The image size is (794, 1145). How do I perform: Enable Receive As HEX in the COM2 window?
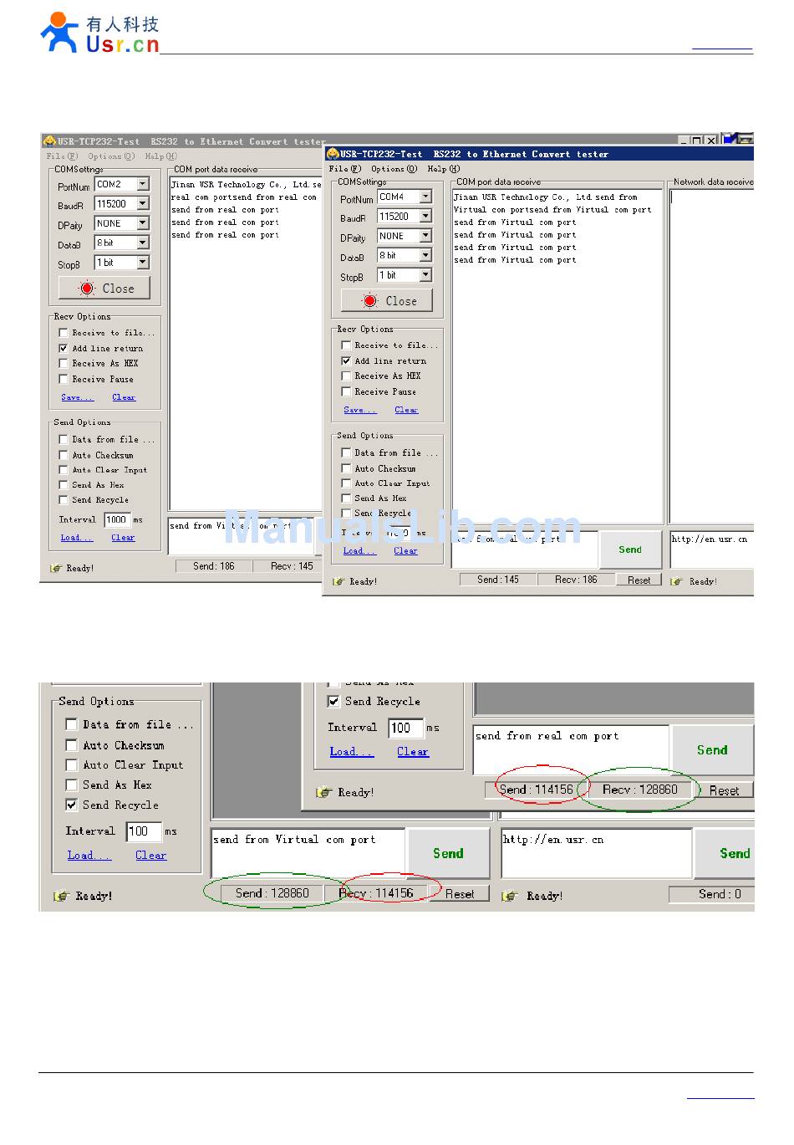tap(64, 364)
